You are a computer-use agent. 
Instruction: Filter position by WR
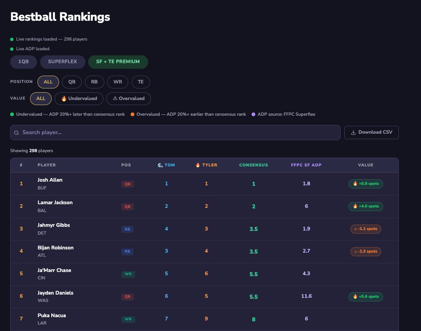coord(118,82)
